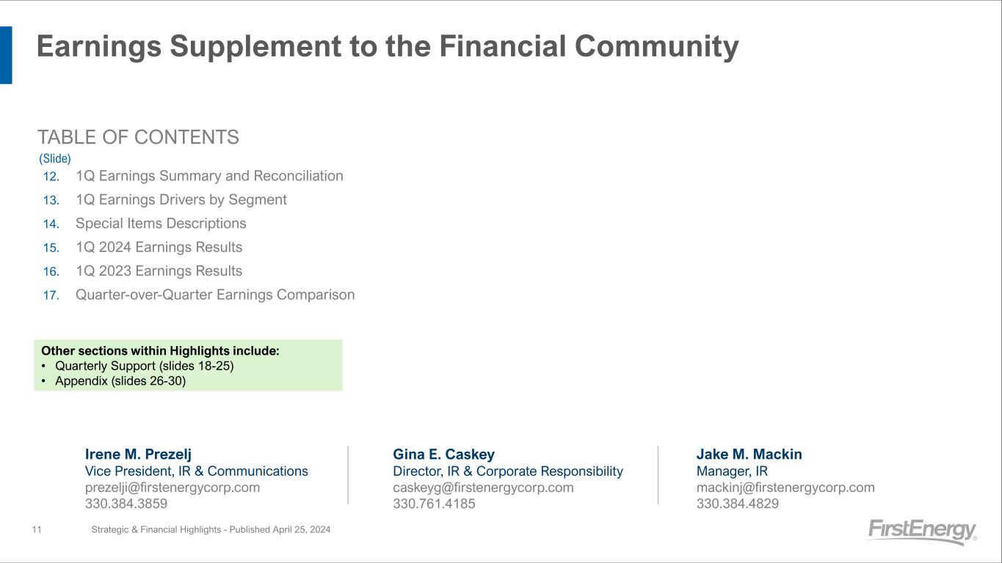Viewport: 1002px width, 563px height.
Task: Jump to 1Q 2024 Earnings Results
Action: click(x=159, y=247)
